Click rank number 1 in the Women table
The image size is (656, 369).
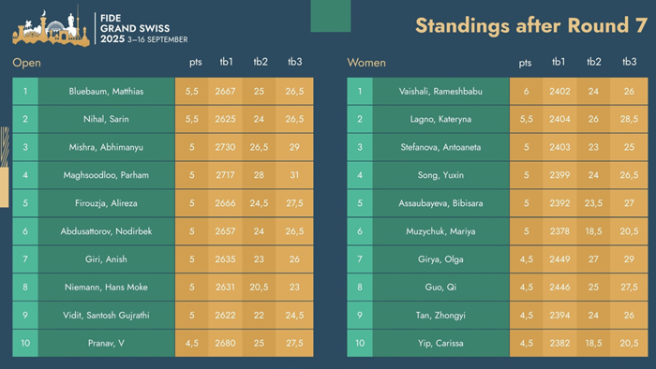pyautogui.click(x=360, y=91)
